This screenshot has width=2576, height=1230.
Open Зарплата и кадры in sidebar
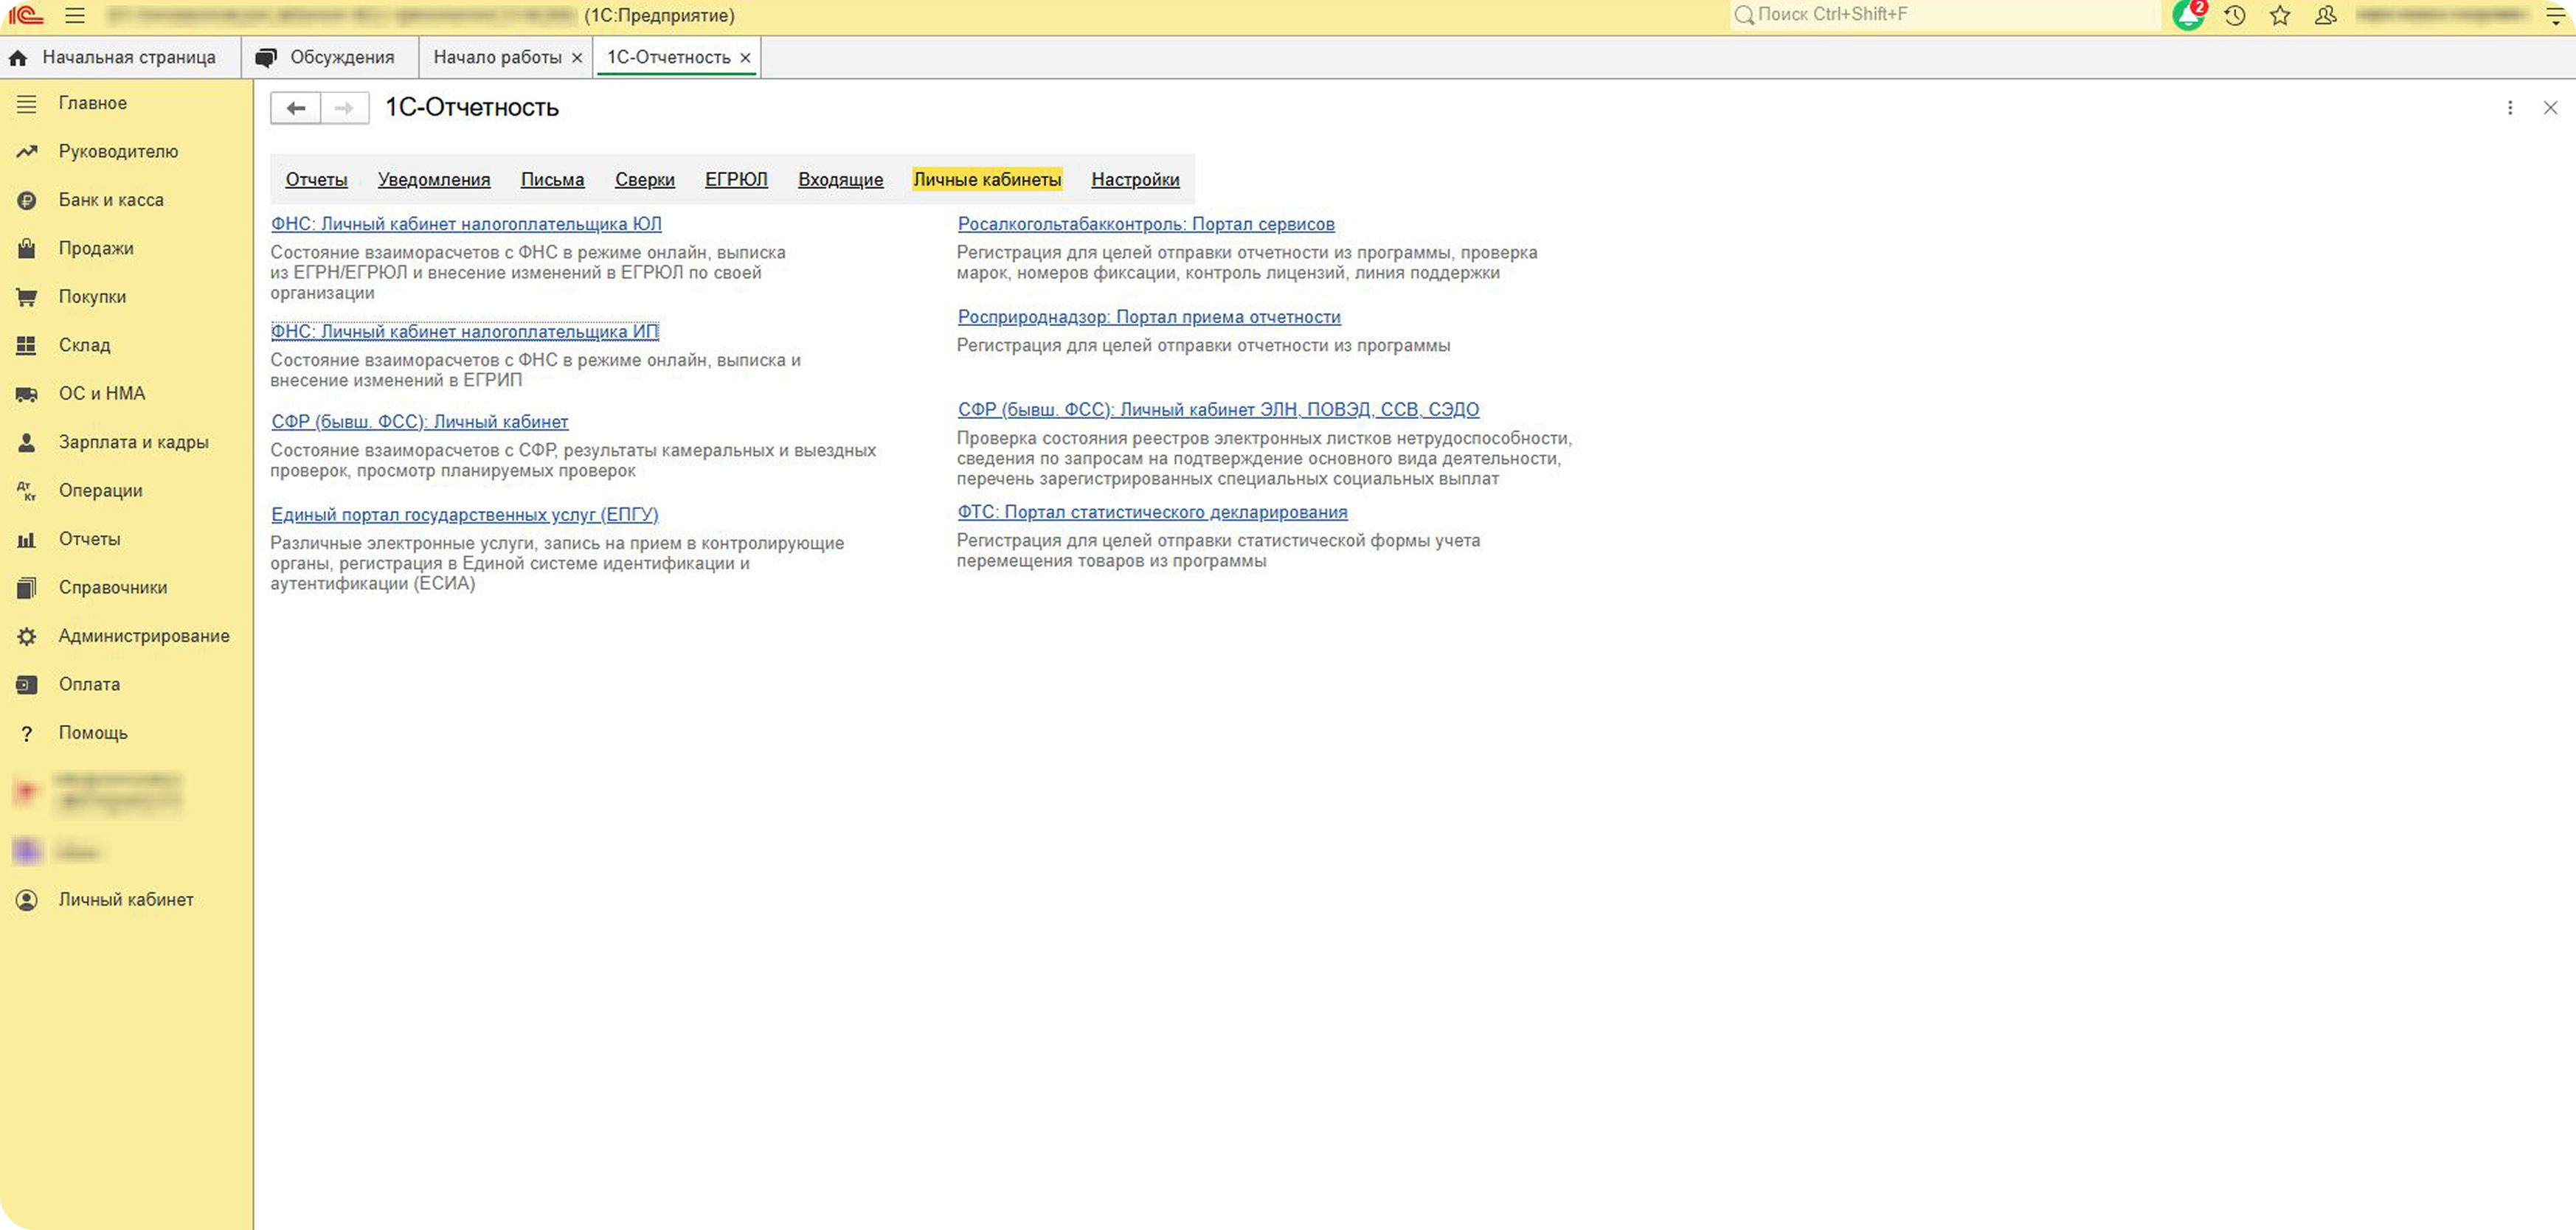[134, 442]
